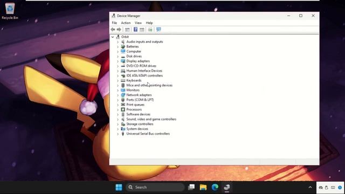The height and width of the screenshot is (194, 345).
Task: Click the Processors category icon
Action: [x=123, y=109]
